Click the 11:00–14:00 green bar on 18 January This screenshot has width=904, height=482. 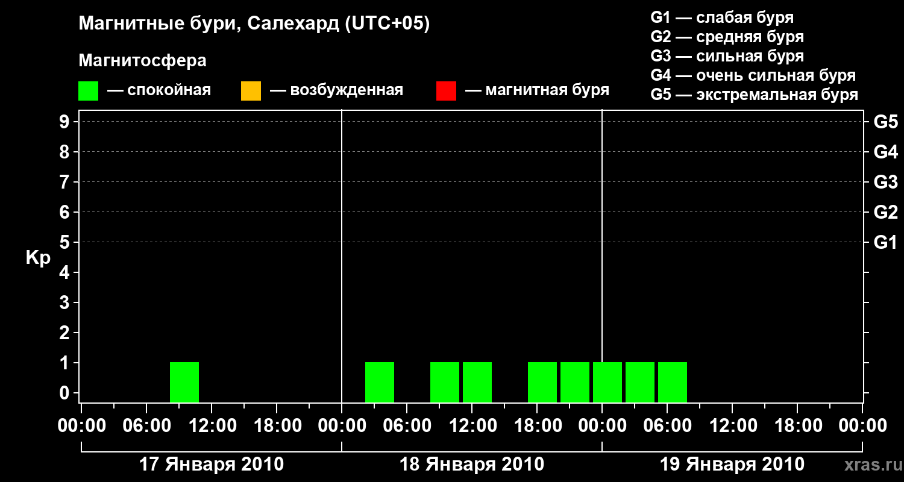point(477,382)
